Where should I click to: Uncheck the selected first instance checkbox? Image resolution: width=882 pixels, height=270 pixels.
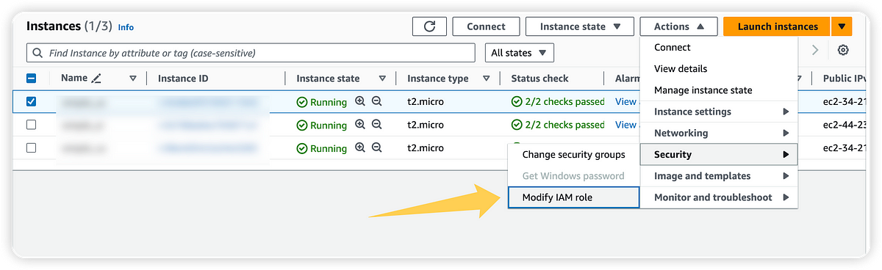point(31,102)
